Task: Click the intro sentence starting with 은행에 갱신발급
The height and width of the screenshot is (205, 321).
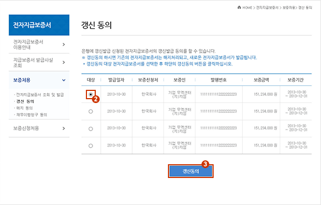Action: [149, 51]
